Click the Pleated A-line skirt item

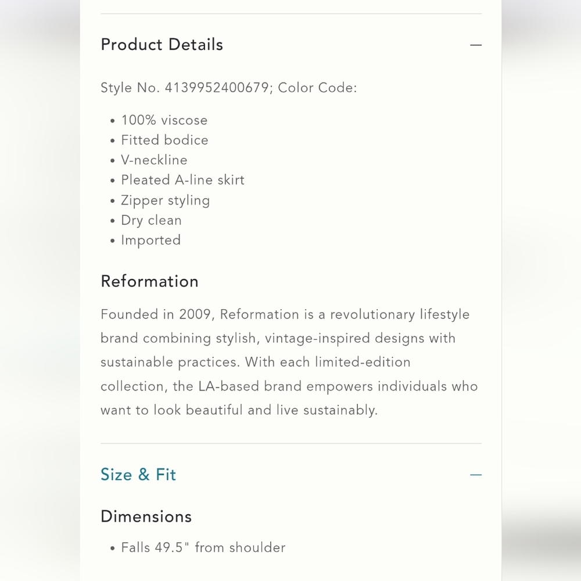pyautogui.click(x=182, y=180)
